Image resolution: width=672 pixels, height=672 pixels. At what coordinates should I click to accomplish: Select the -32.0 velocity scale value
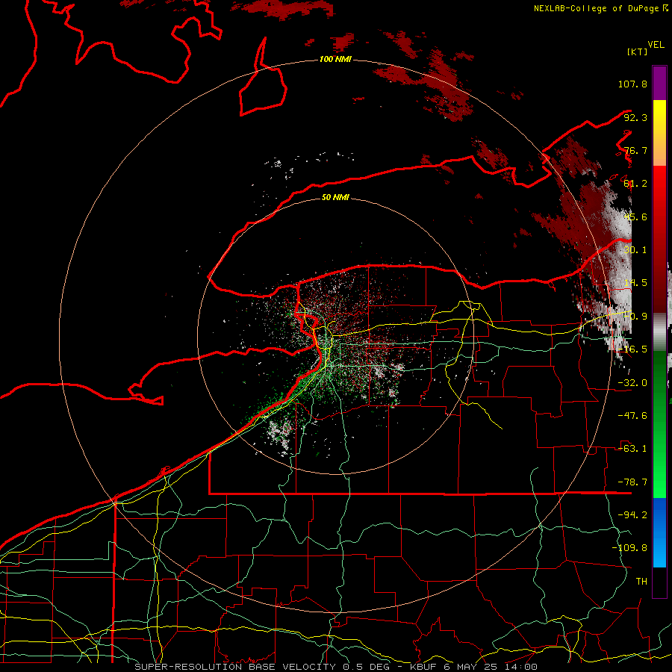point(632,383)
